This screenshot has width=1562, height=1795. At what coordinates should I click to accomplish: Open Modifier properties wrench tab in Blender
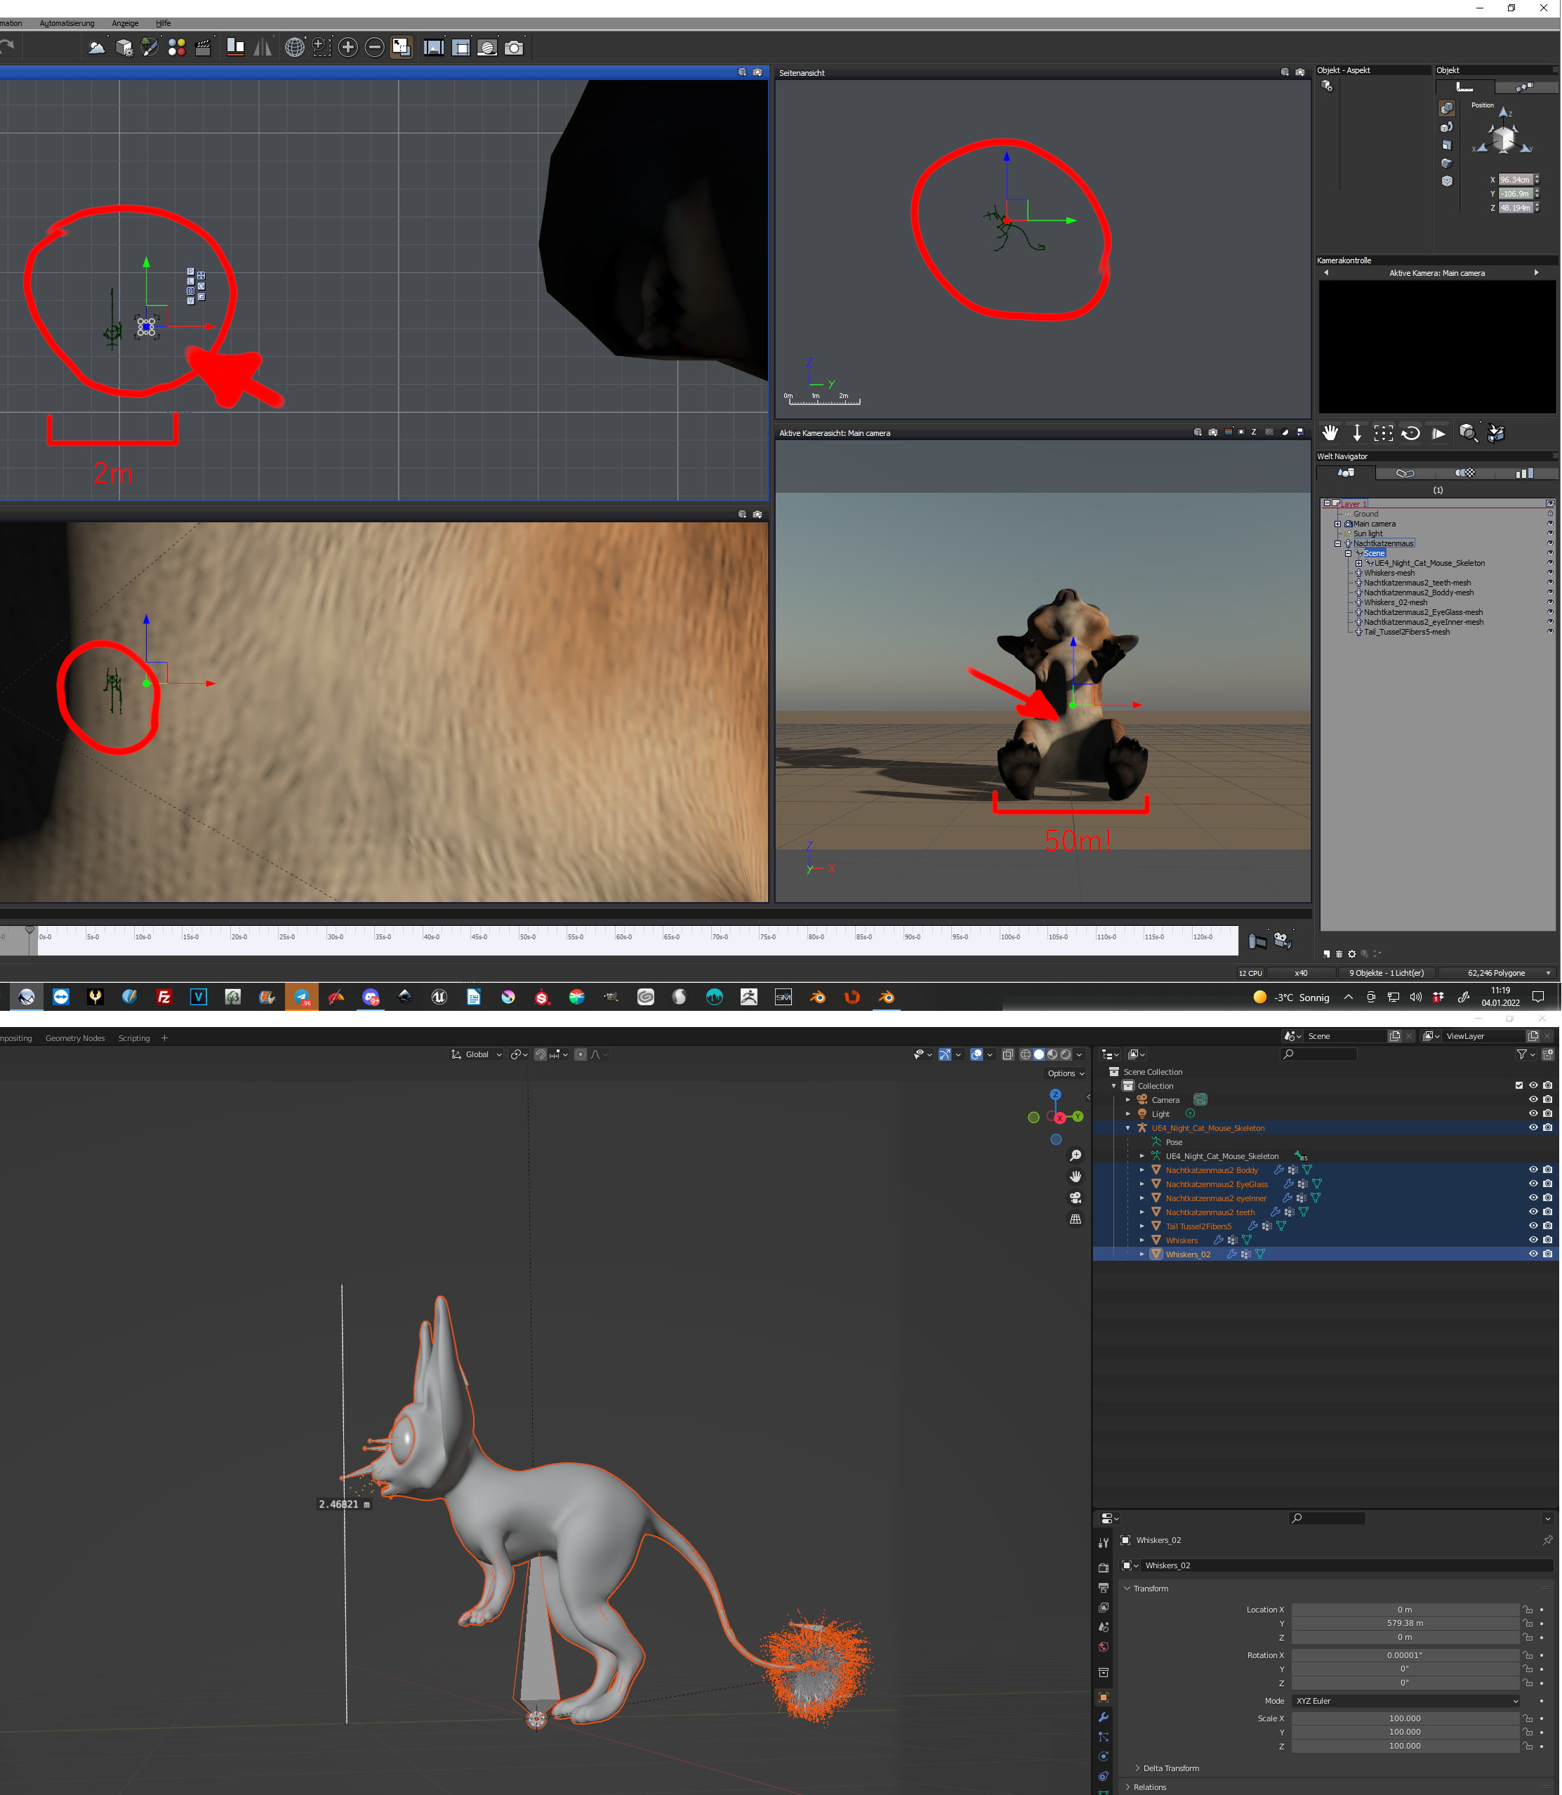click(1103, 1716)
